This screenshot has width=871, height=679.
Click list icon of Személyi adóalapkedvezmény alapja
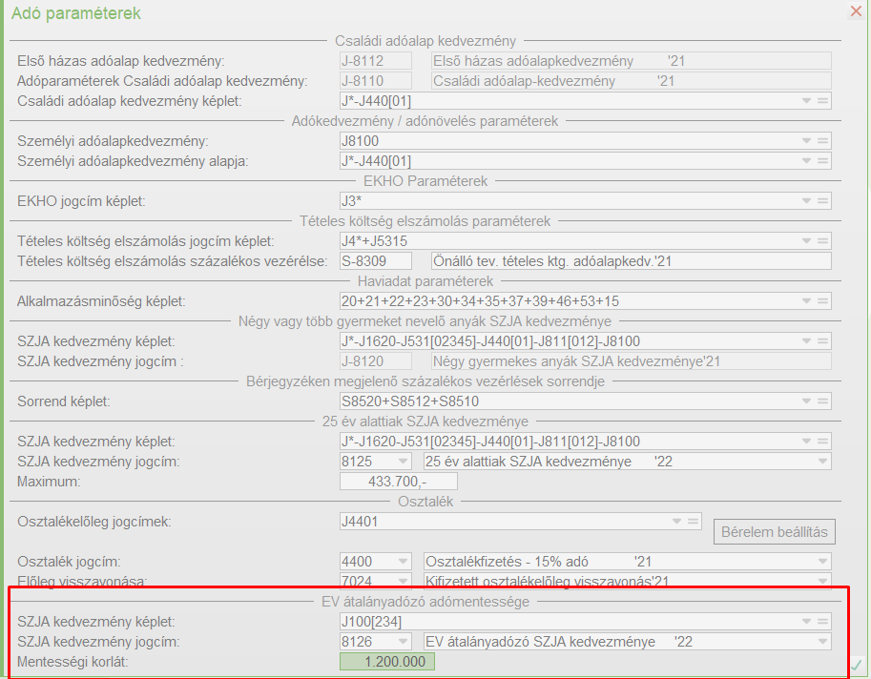(823, 161)
